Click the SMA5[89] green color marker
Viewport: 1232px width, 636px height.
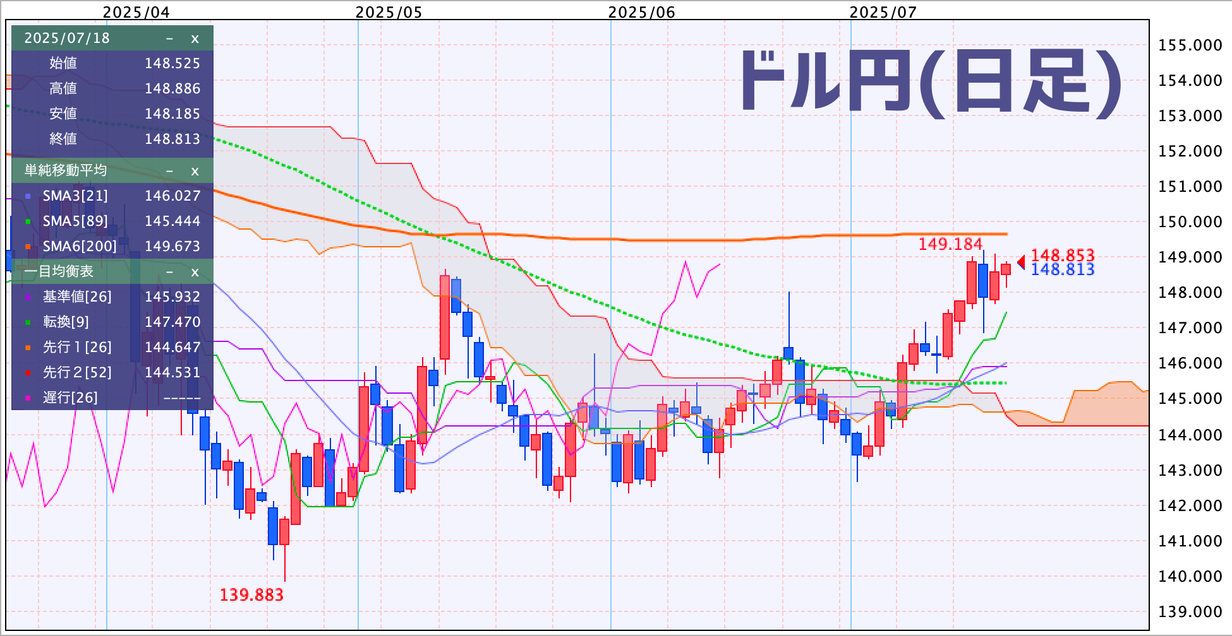[x=28, y=222]
